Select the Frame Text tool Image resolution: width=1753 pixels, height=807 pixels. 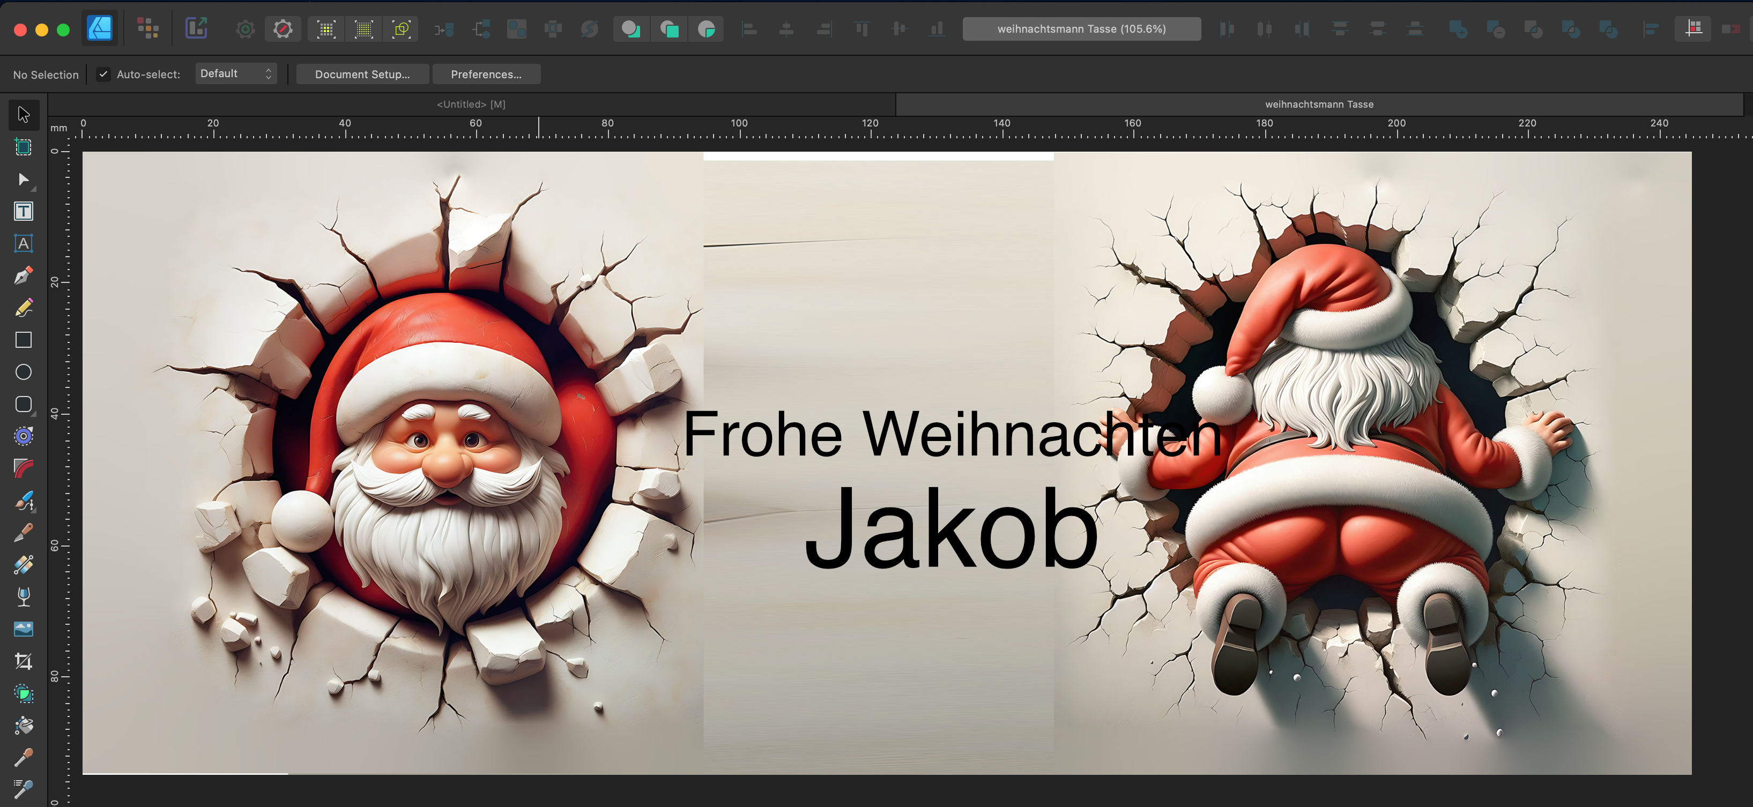coord(23,212)
